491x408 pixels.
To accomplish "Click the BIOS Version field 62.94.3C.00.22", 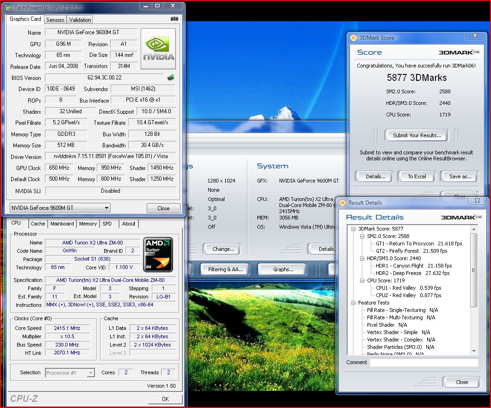I will [x=104, y=78].
